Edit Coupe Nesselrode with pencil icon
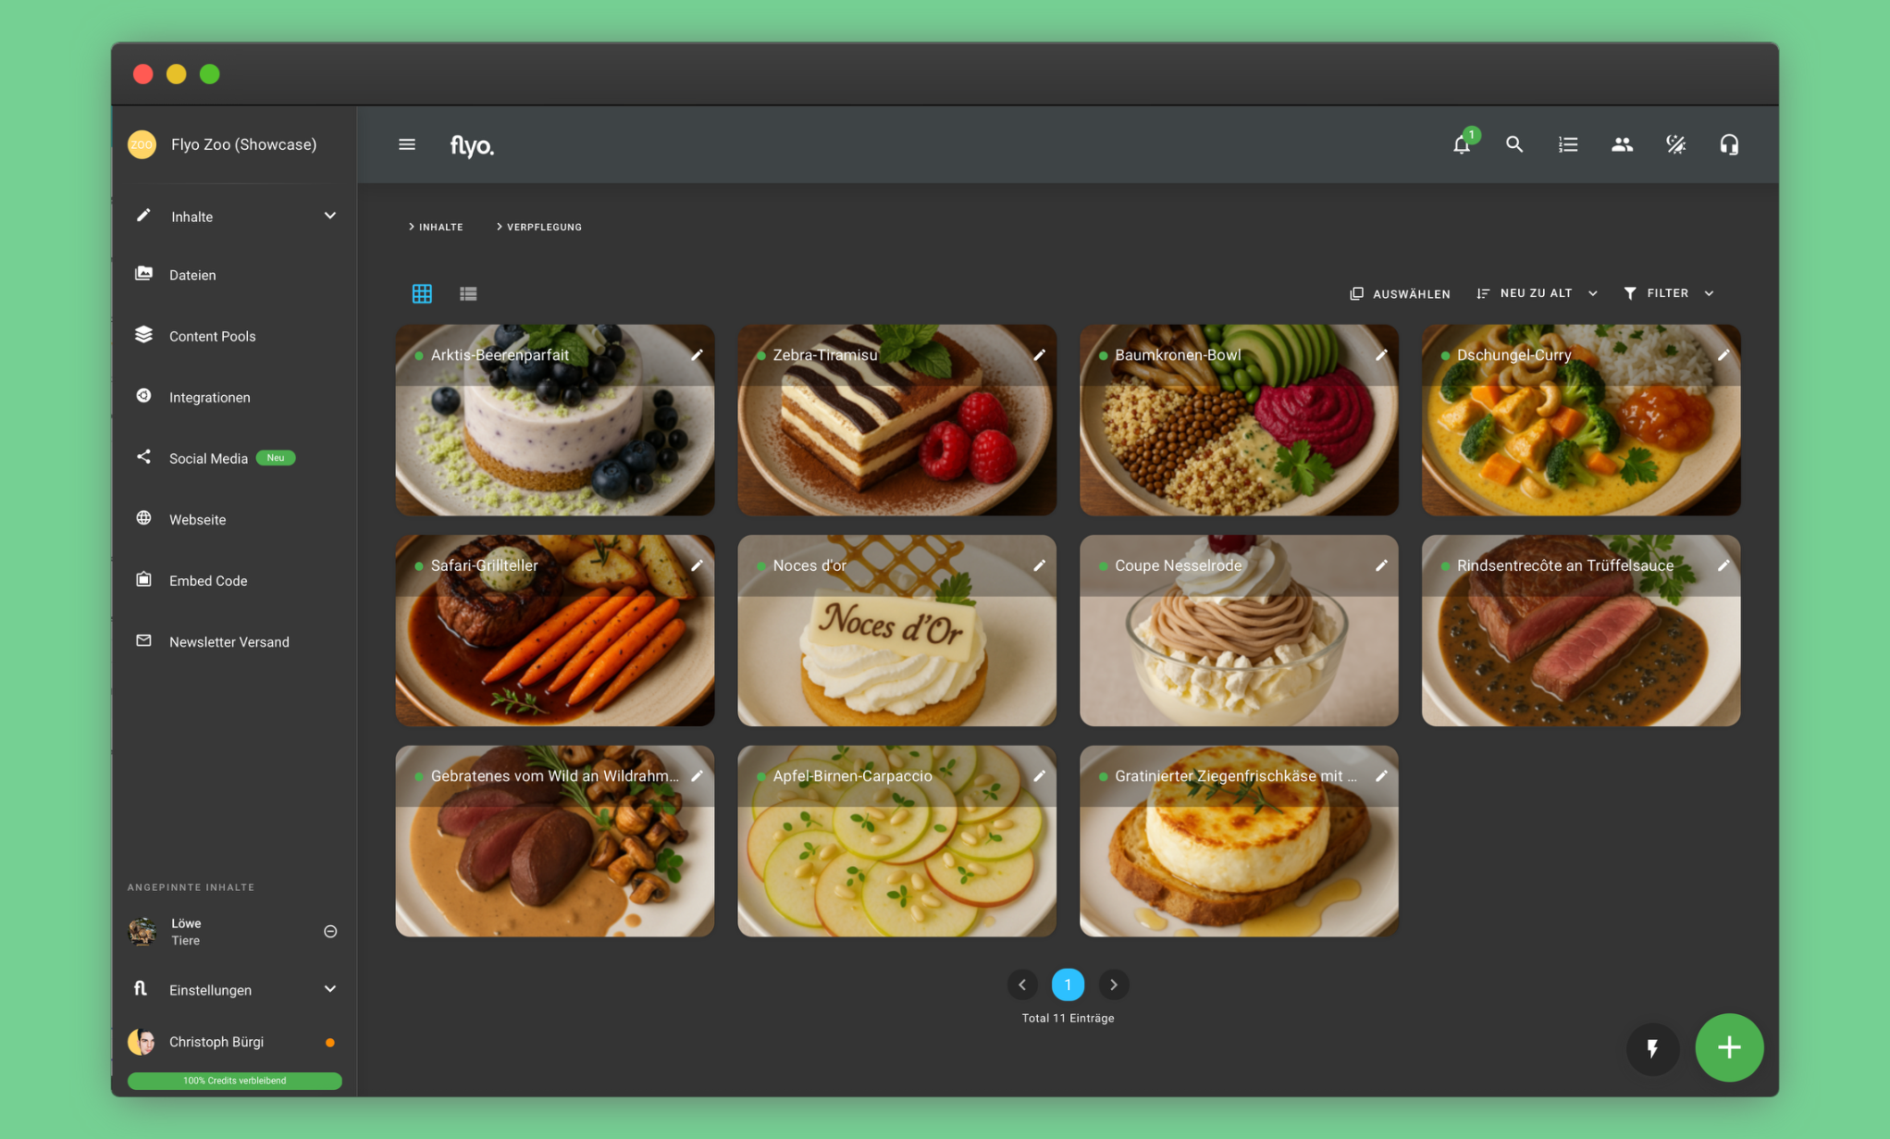This screenshot has height=1139, width=1890. (x=1381, y=565)
